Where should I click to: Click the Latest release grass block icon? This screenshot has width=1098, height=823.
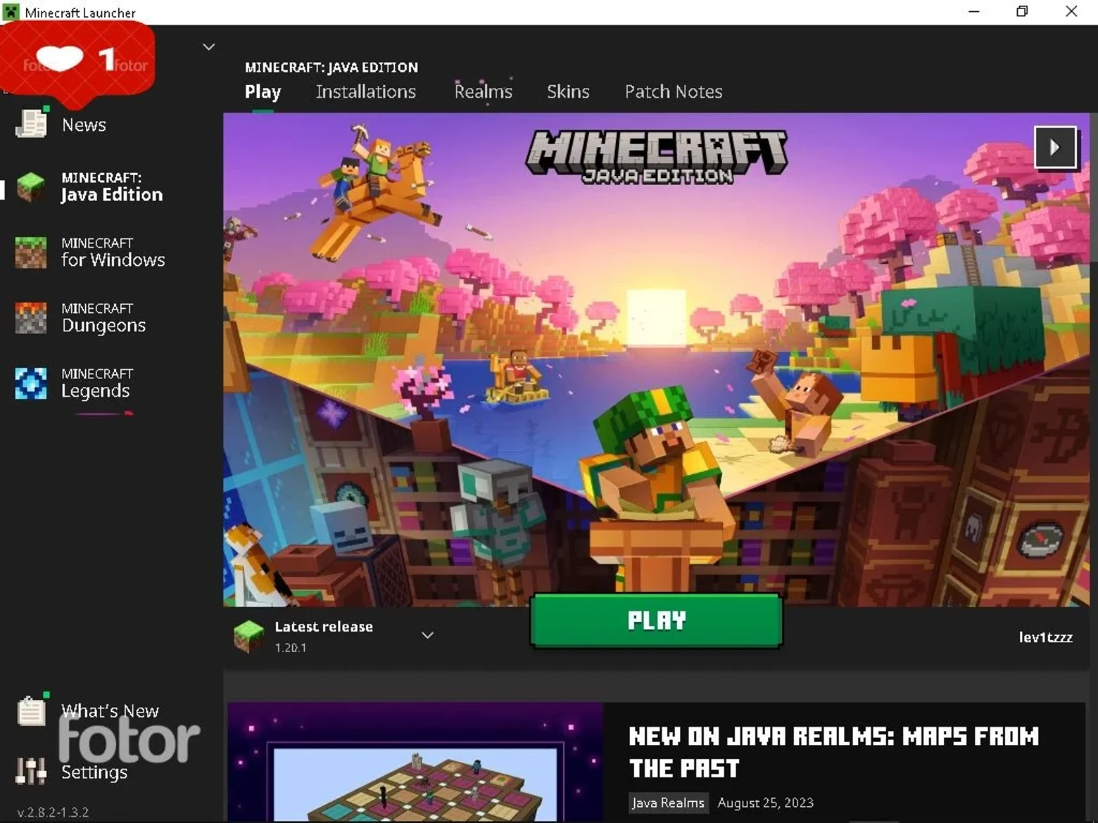click(248, 637)
